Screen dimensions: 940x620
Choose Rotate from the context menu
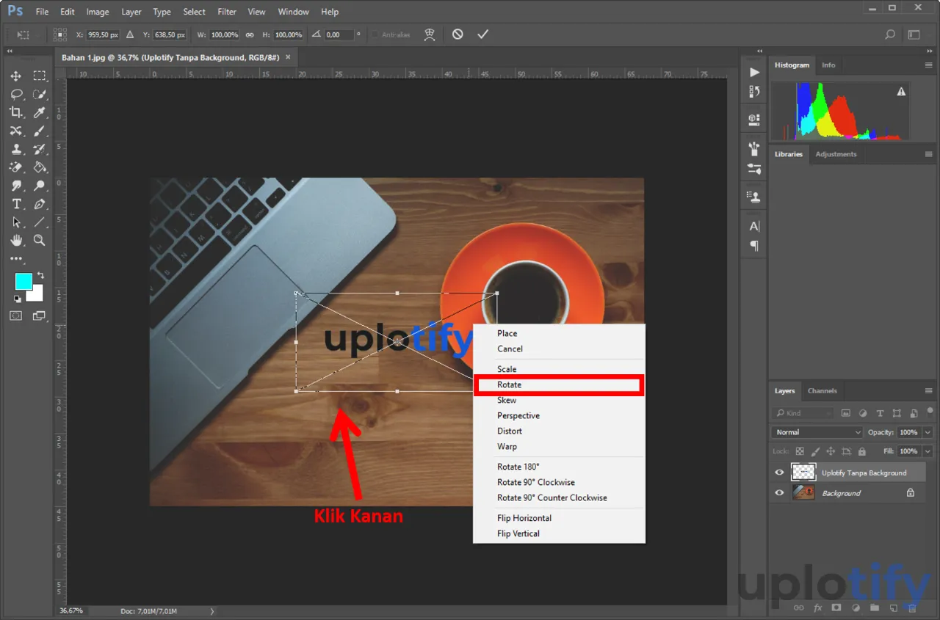pyautogui.click(x=560, y=385)
